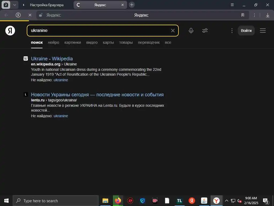Open the vertical dots menu near Войти

pos(232,31)
